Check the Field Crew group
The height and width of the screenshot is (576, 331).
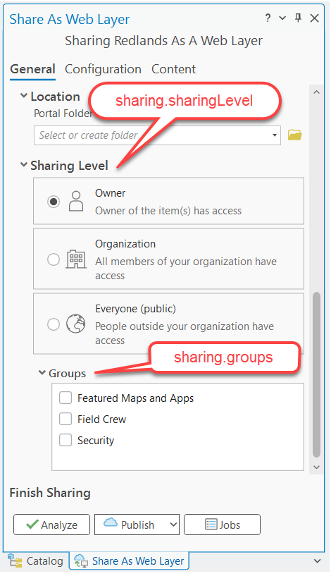tap(65, 419)
